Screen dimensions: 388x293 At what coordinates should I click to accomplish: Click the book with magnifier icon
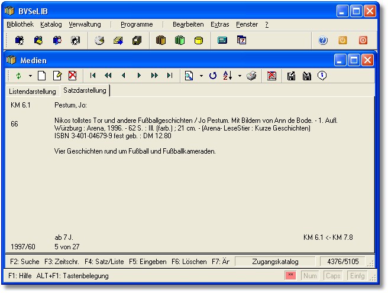point(57,40)
